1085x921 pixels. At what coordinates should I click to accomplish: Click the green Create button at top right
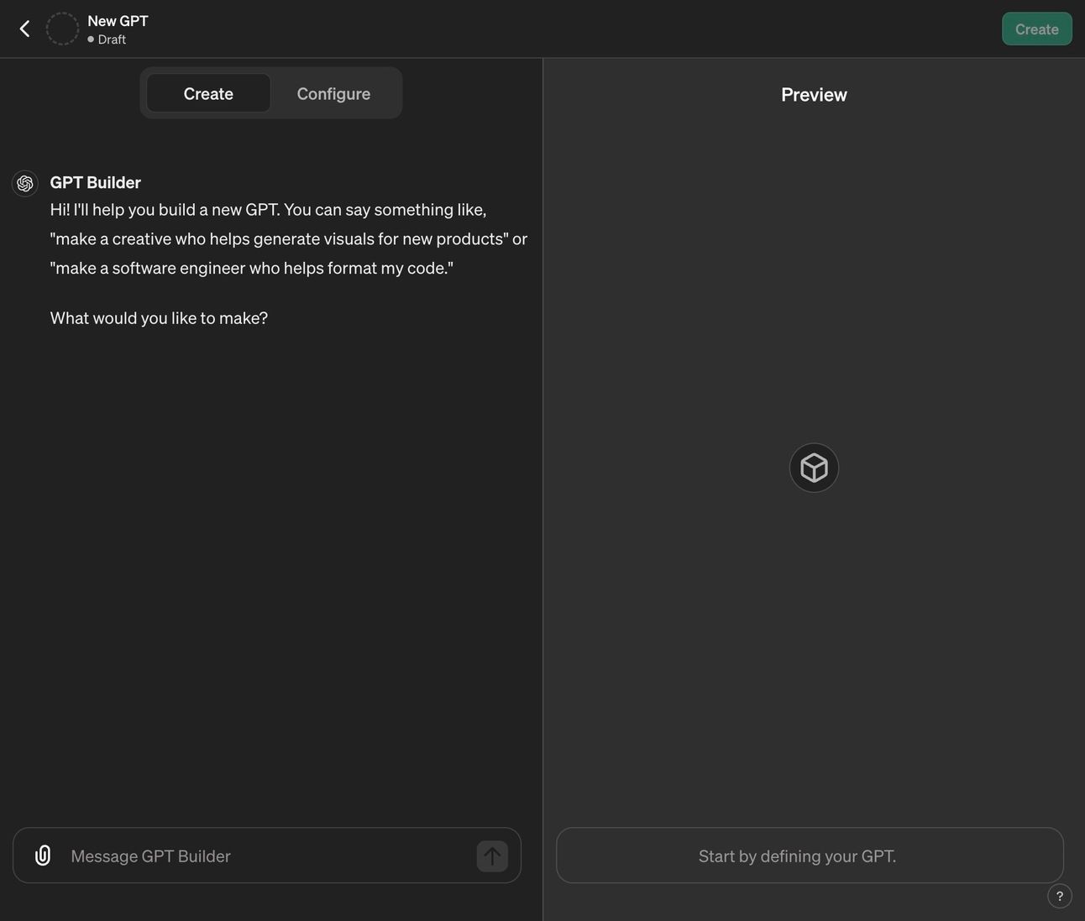pyautogui.click(x=1036, y=29)
